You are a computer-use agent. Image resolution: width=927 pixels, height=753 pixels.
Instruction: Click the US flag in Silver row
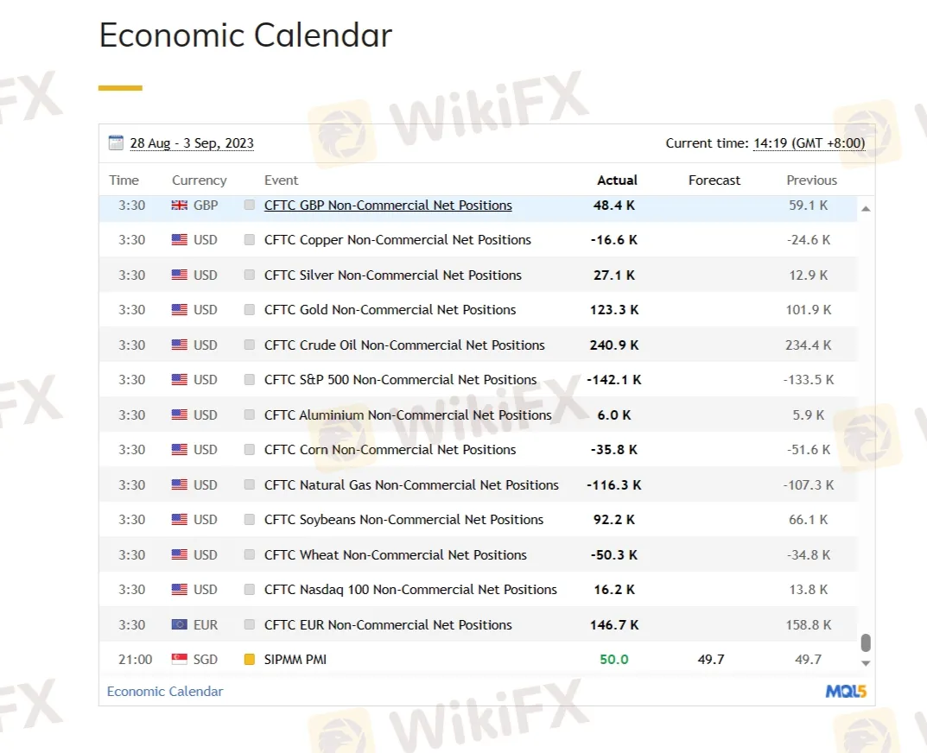click(x=179, y=275)
